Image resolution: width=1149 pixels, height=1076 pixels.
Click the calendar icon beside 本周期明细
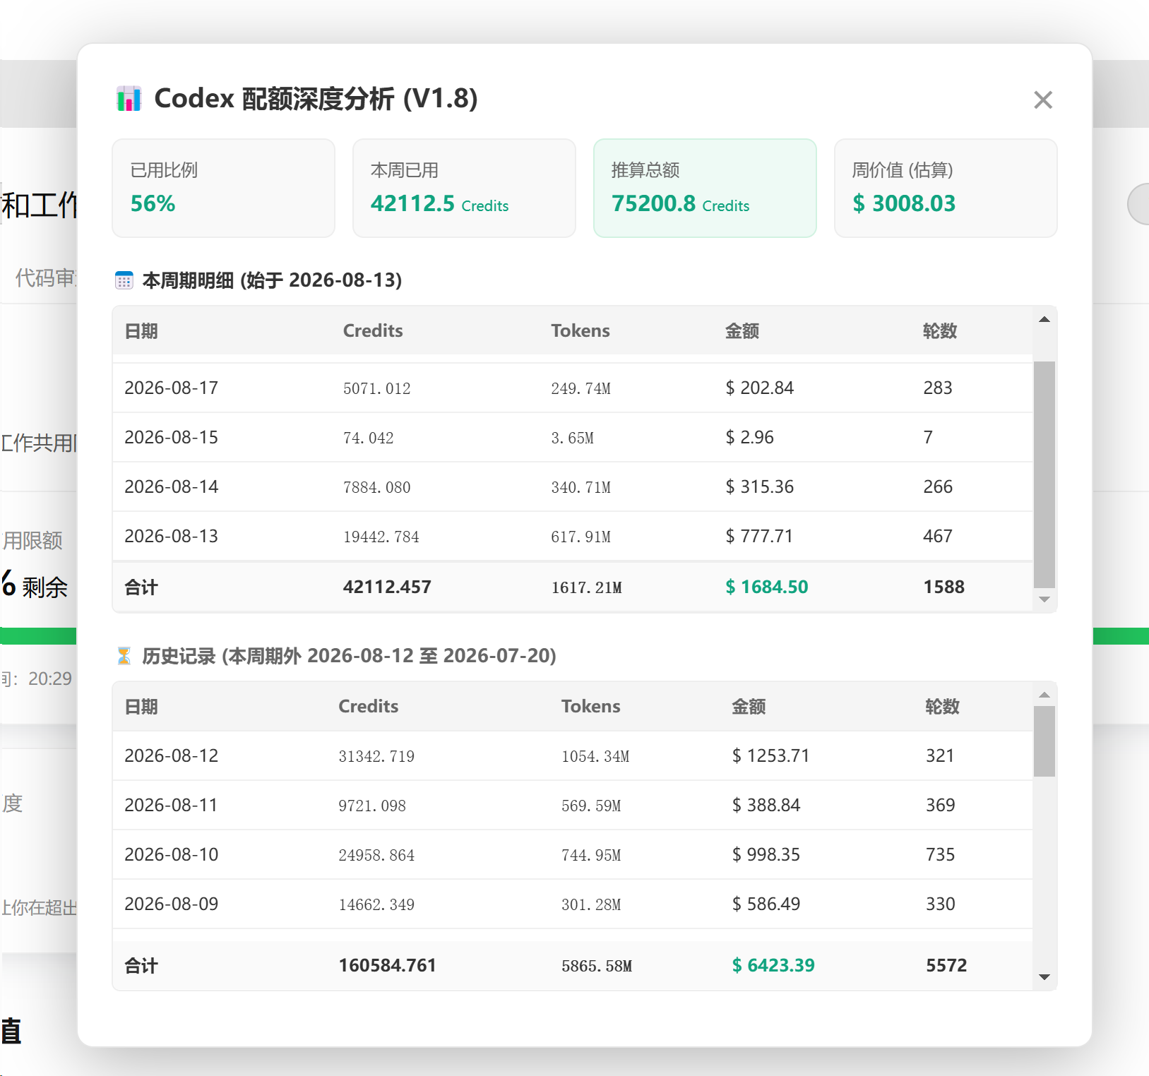coord(124,280)
